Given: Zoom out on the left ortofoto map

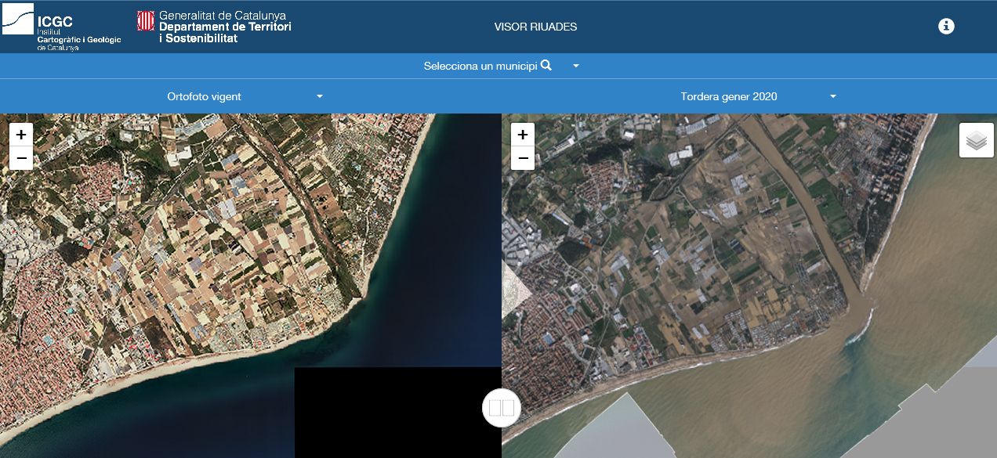Looking at the screenshot, I should click(21, 158).
